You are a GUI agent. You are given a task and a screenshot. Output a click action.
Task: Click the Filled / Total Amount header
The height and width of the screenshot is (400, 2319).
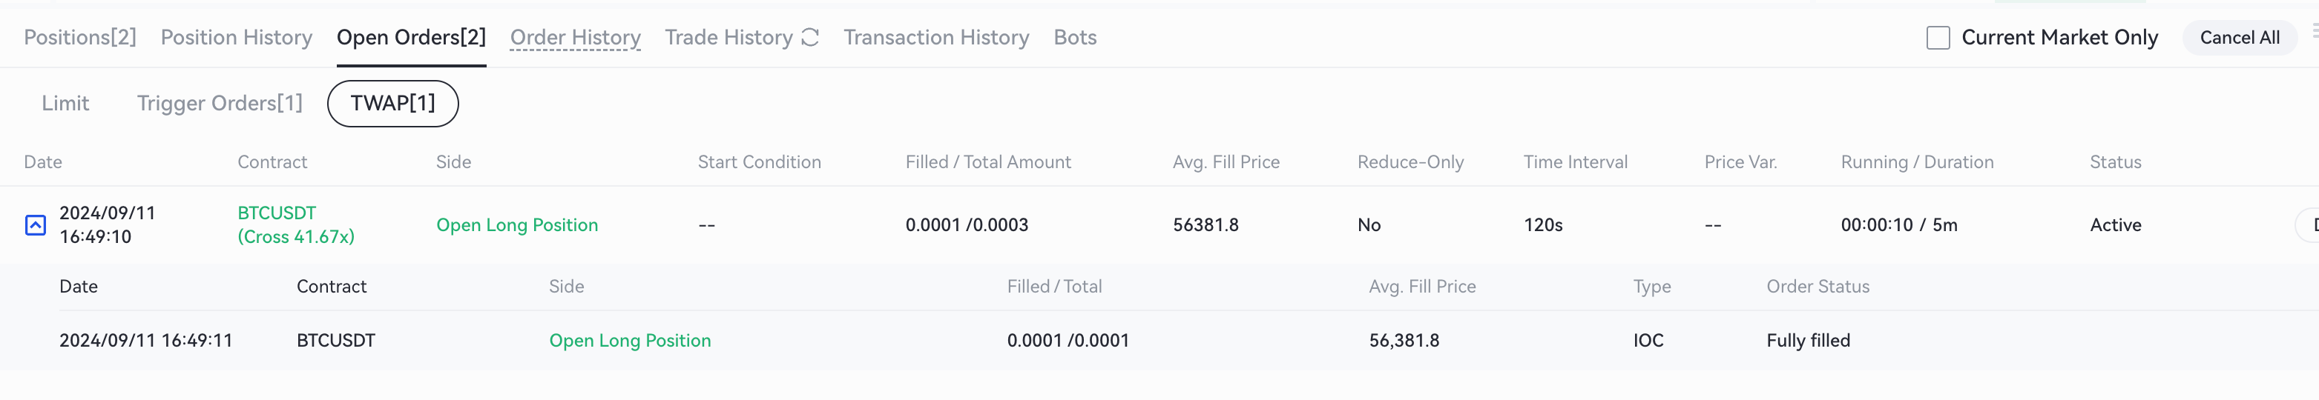click(x=987, y=161)
